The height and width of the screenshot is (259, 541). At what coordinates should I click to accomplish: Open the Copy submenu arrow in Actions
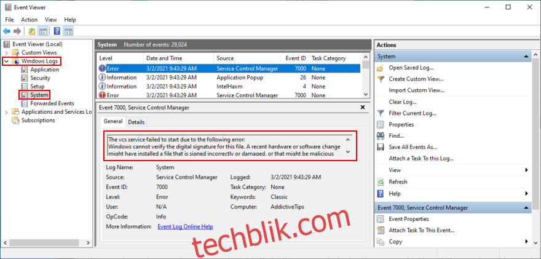pyautogui.click(x=526, y=241)
